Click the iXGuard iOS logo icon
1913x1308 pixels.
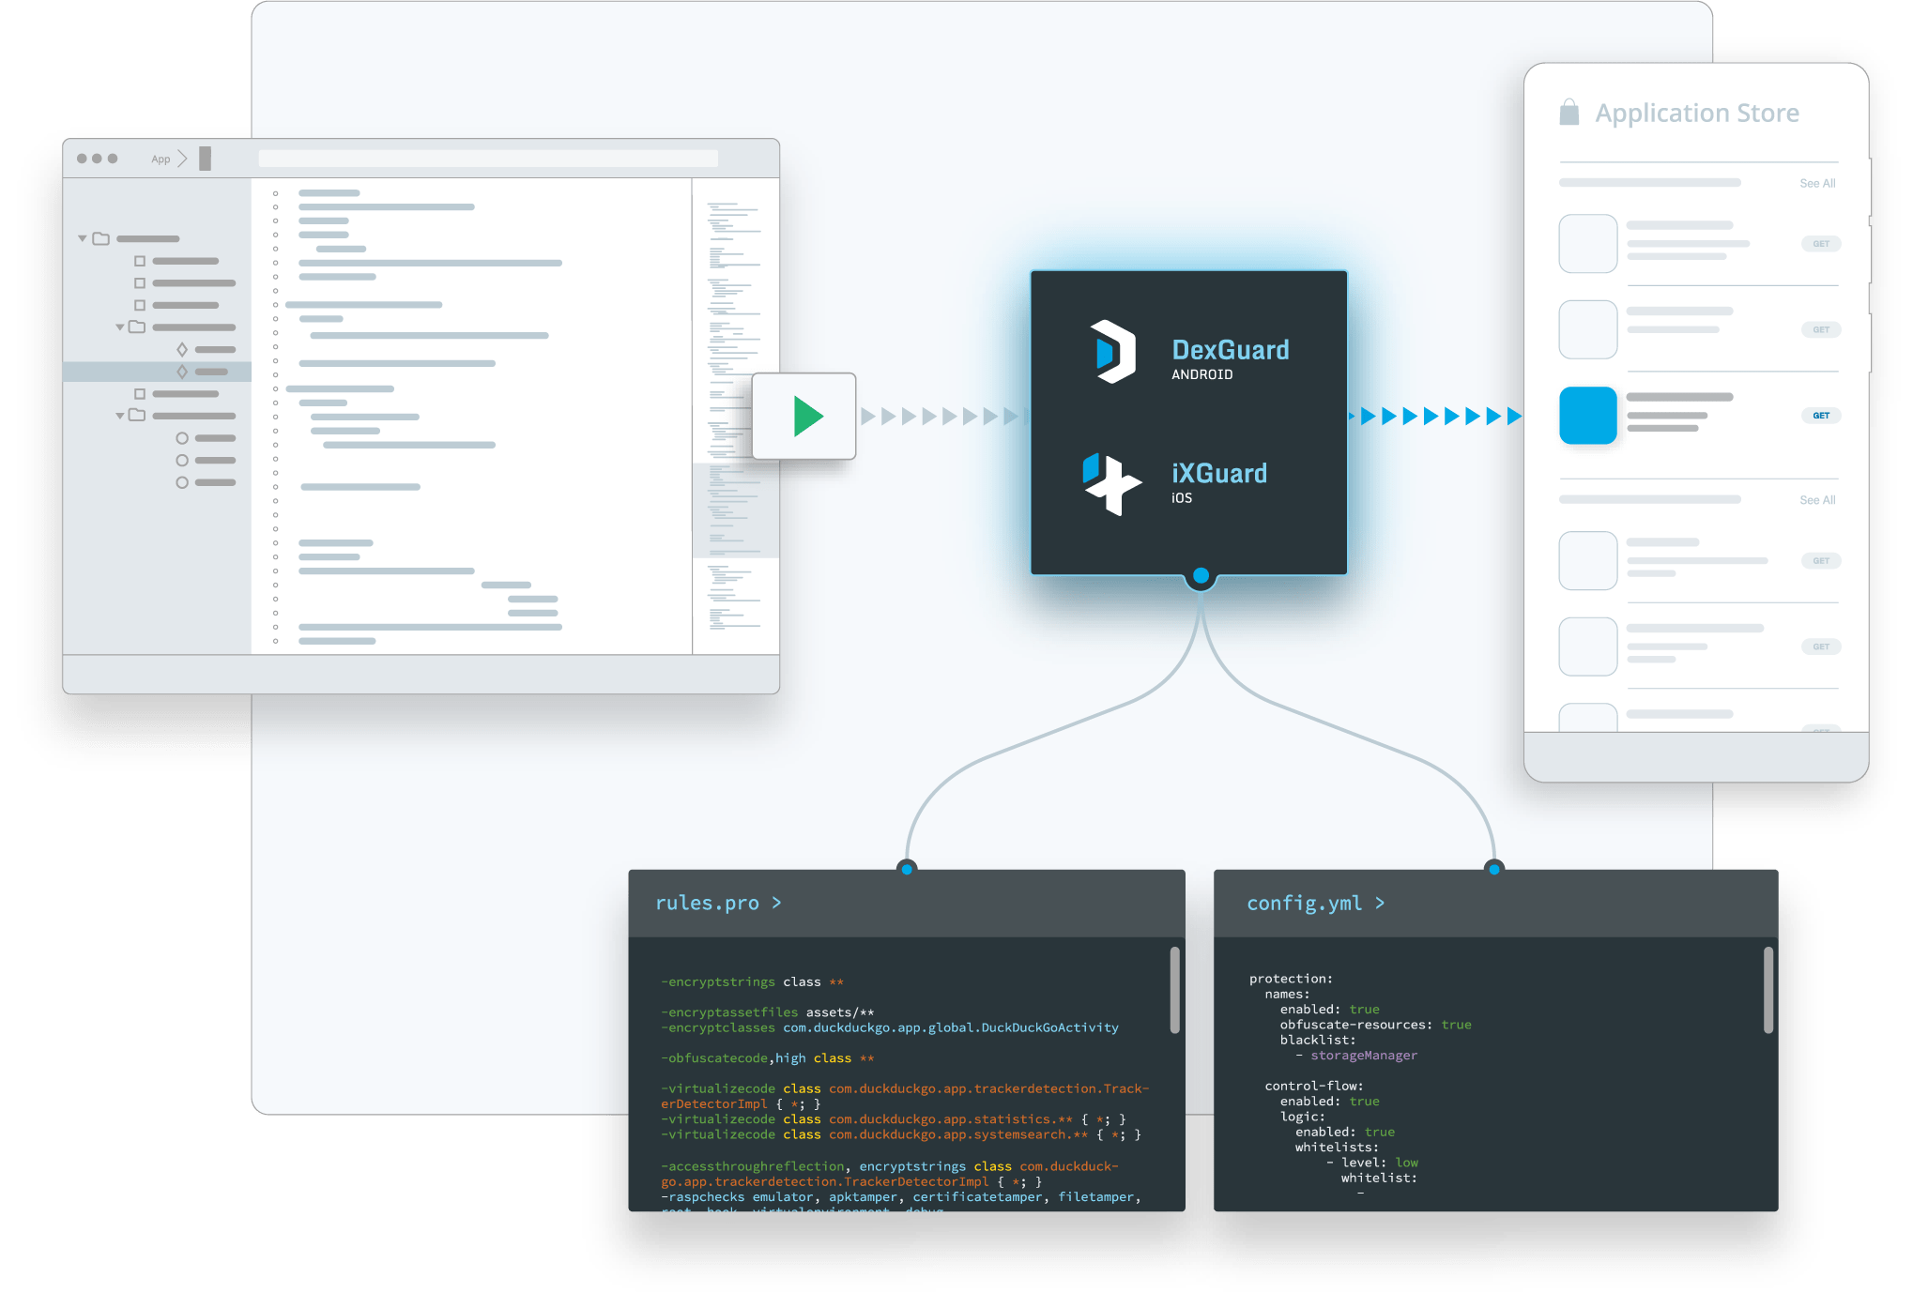click(1111, 484)
